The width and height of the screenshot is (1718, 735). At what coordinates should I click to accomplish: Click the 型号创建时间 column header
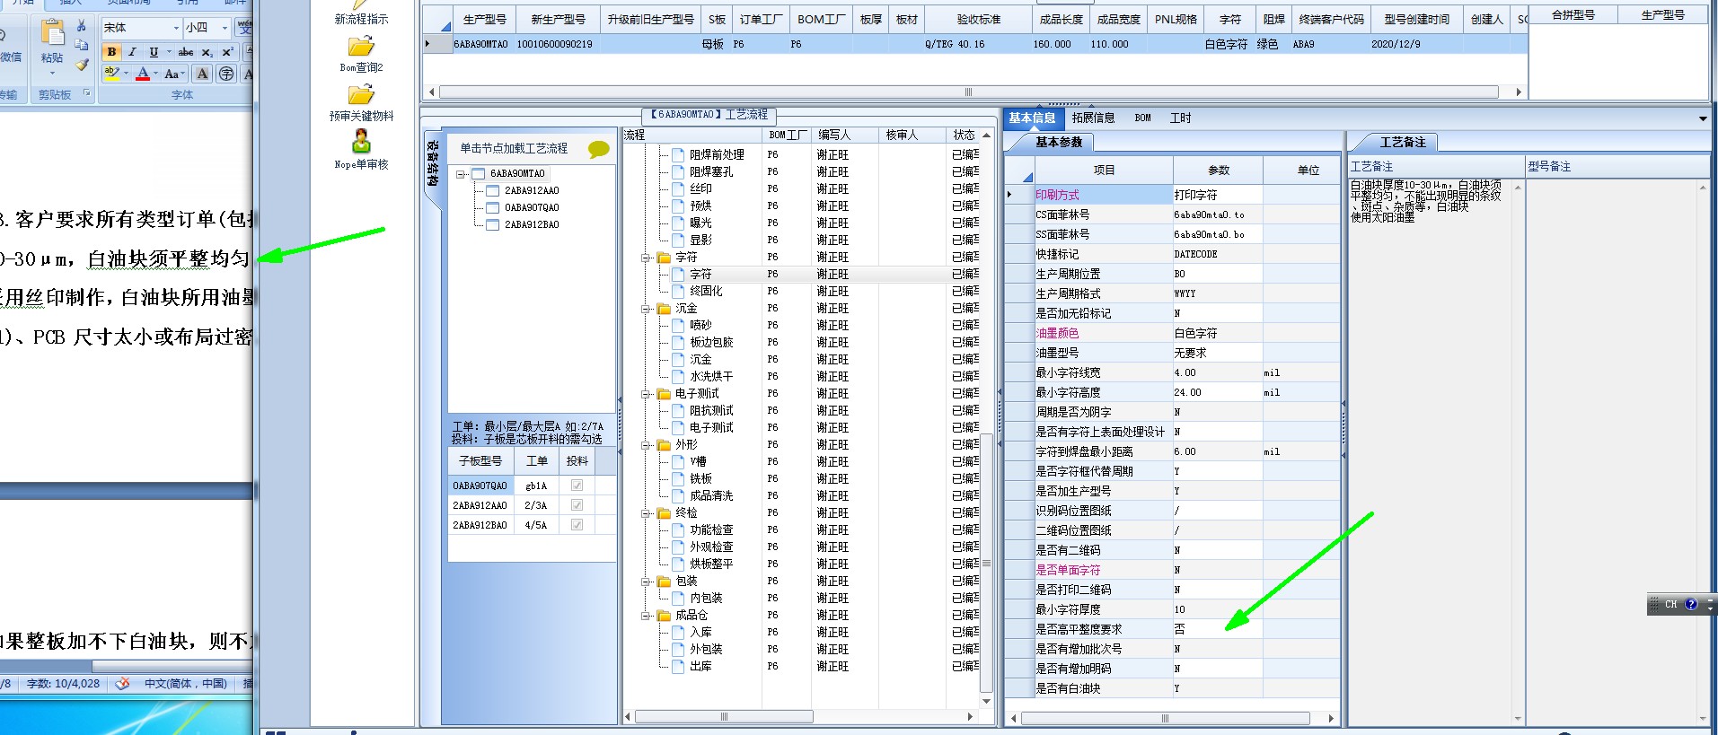tap(1416, 19)
